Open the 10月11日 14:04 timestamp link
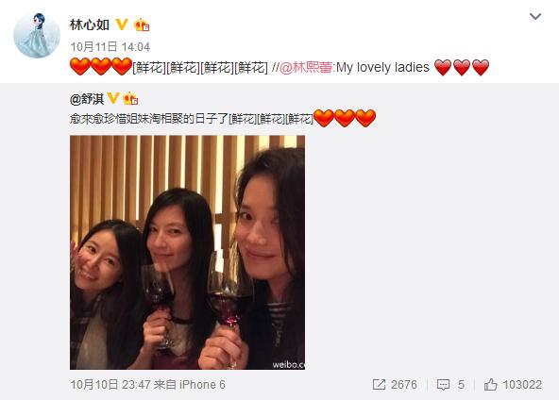Screen dimensions: 559x400 tap(110, 46)
